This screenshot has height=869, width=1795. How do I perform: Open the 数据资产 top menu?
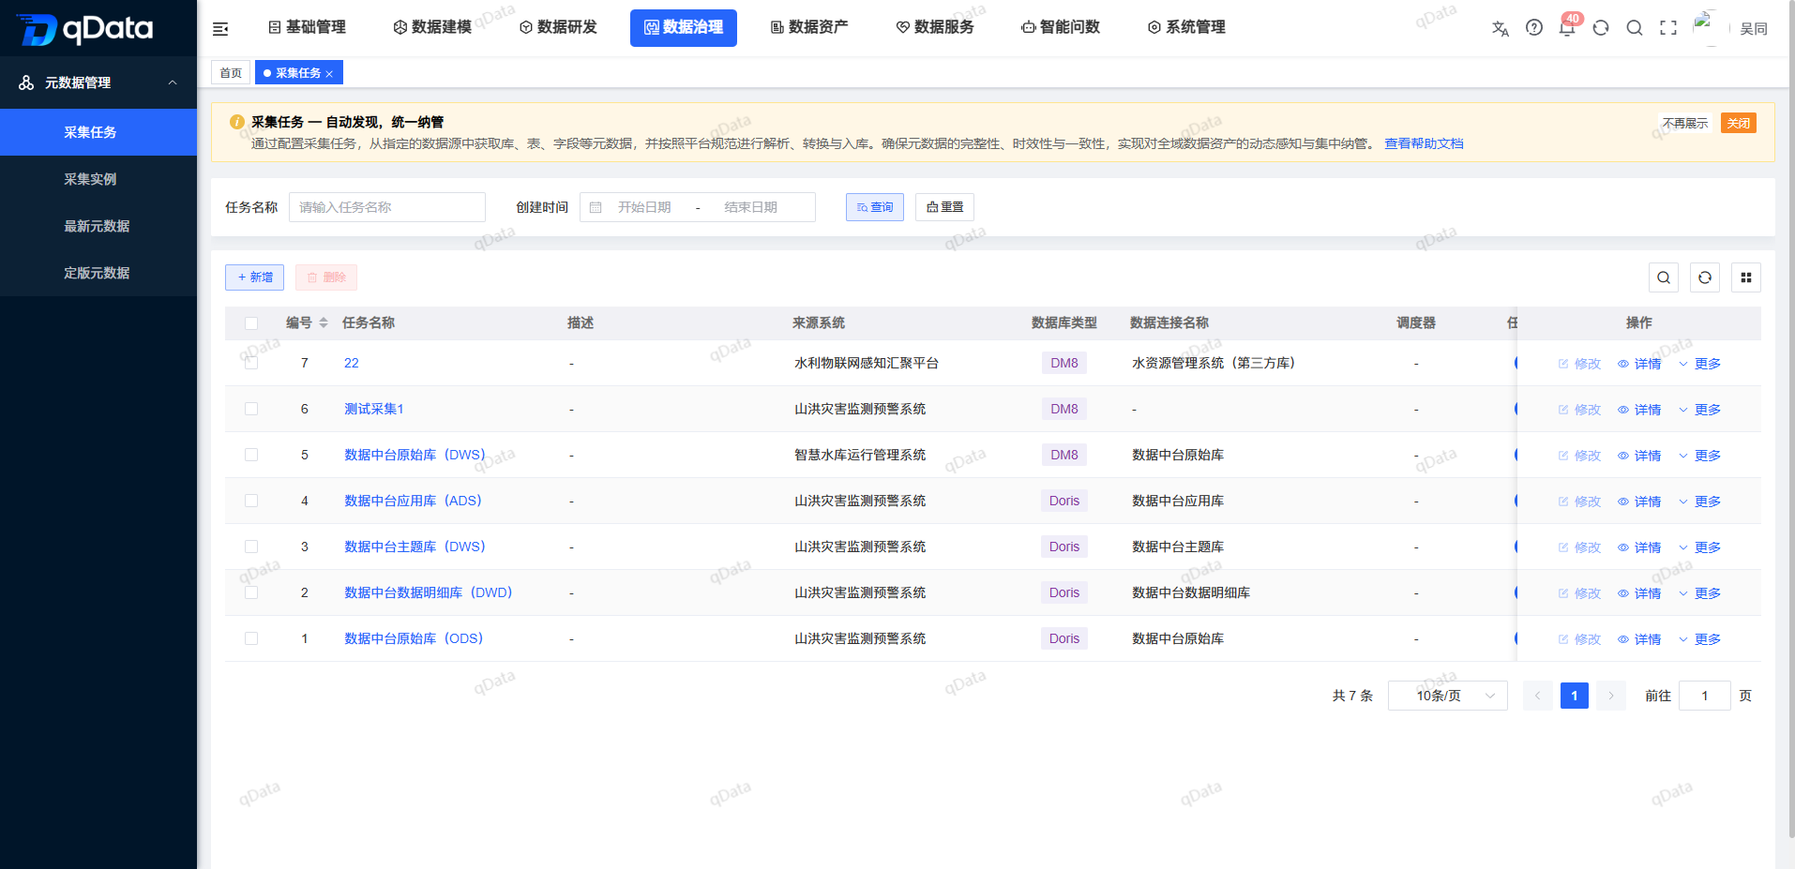[x=809, y=27]
